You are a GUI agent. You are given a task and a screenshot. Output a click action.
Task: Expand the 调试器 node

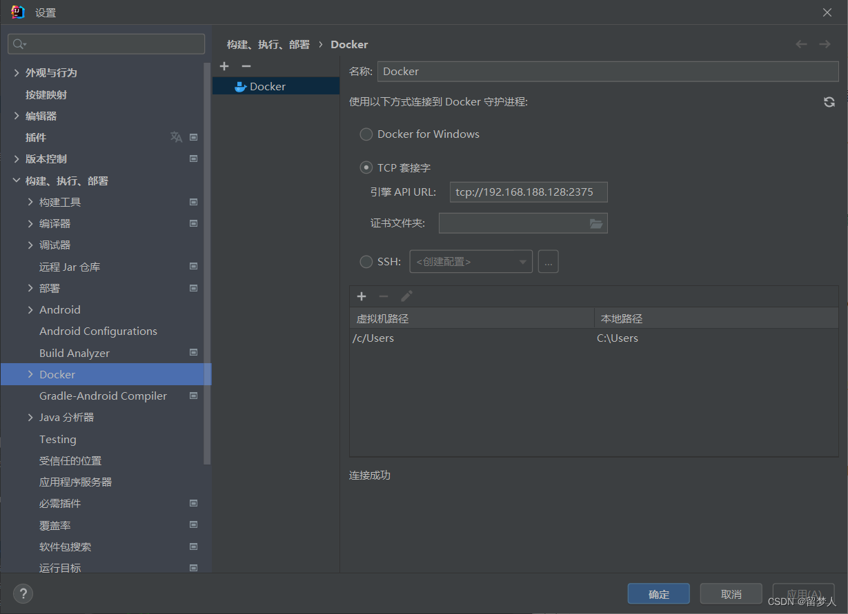30,245
